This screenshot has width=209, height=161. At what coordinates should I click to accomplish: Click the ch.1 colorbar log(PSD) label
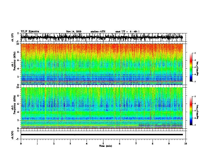(x=197, y=68)
